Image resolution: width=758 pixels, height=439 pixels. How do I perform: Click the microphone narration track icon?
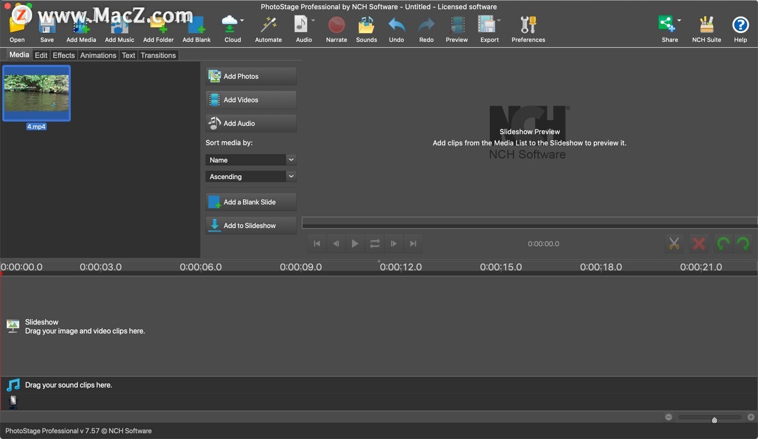(x=13, y=402)
